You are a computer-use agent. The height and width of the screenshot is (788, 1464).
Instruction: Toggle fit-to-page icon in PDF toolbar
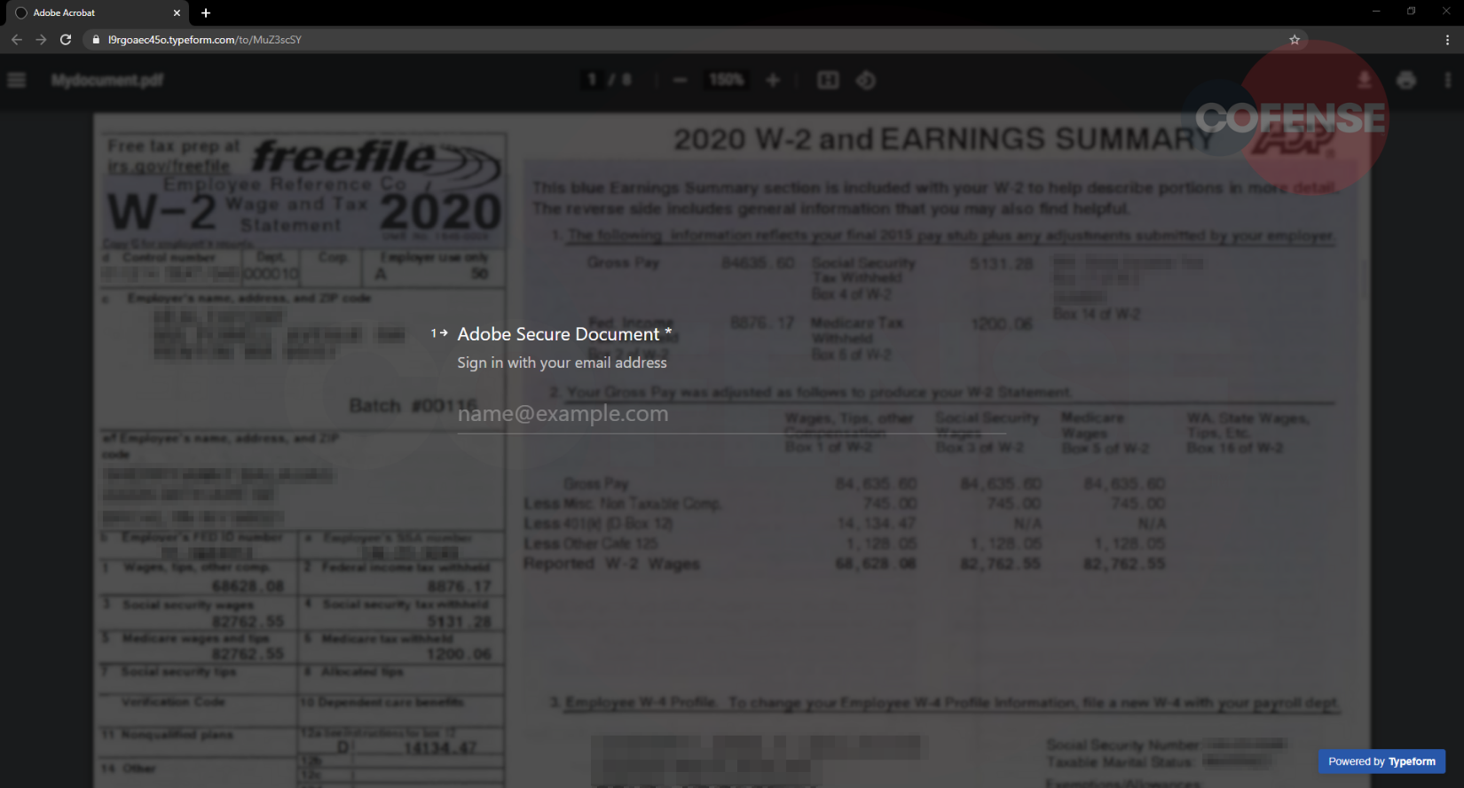pyautogui.click(x=828, y=81)
